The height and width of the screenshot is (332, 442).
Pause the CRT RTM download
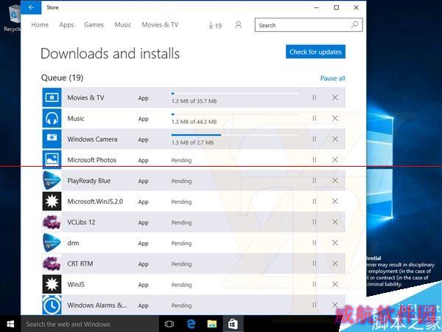[315, 263]
